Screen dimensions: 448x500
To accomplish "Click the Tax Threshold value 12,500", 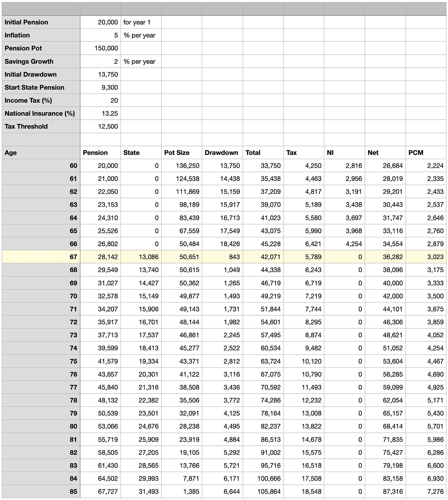I will click(x=100, y=126).
